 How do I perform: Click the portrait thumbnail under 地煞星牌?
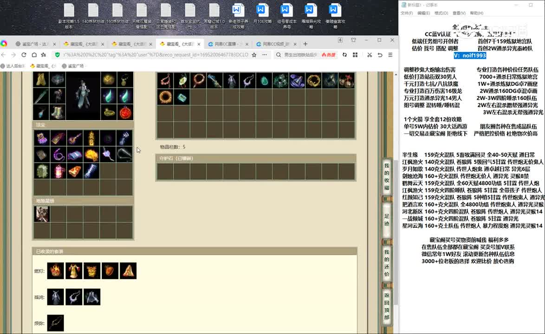click(42, 214)
